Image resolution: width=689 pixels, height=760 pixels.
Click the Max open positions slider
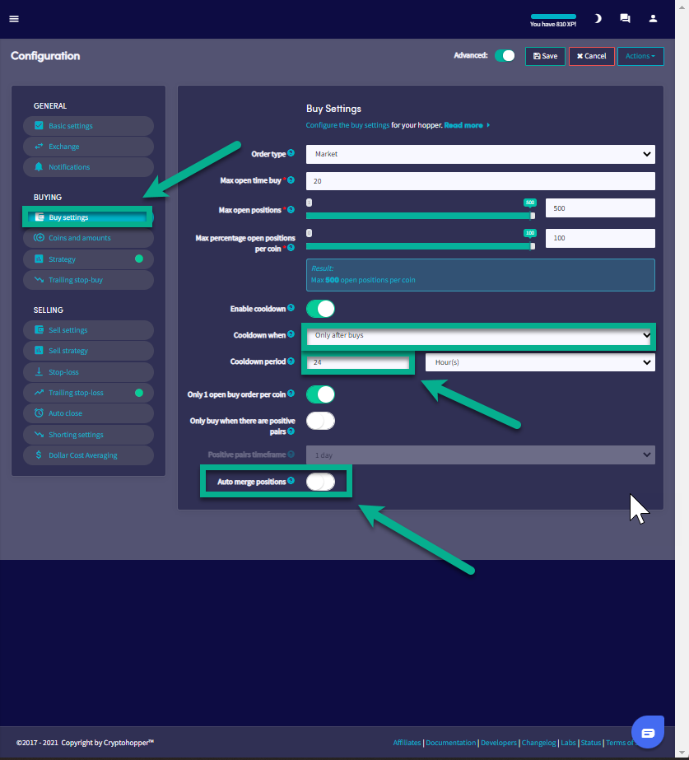coord(420,216)
